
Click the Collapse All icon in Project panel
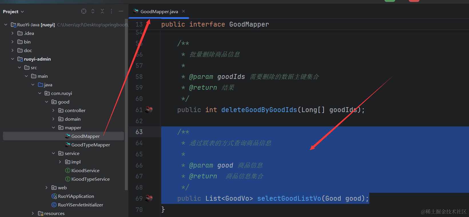102,11
